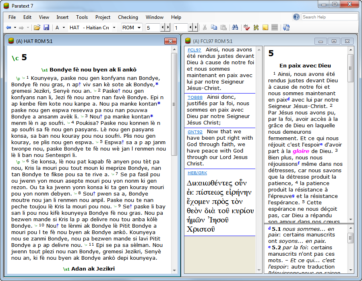Maximize the FCL97 ROM 5:1 window
The height and width of the screenshot is (281, 362).
pos(334,41)
